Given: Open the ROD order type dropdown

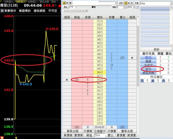Looking at the screenshot, I should point(134,7).
